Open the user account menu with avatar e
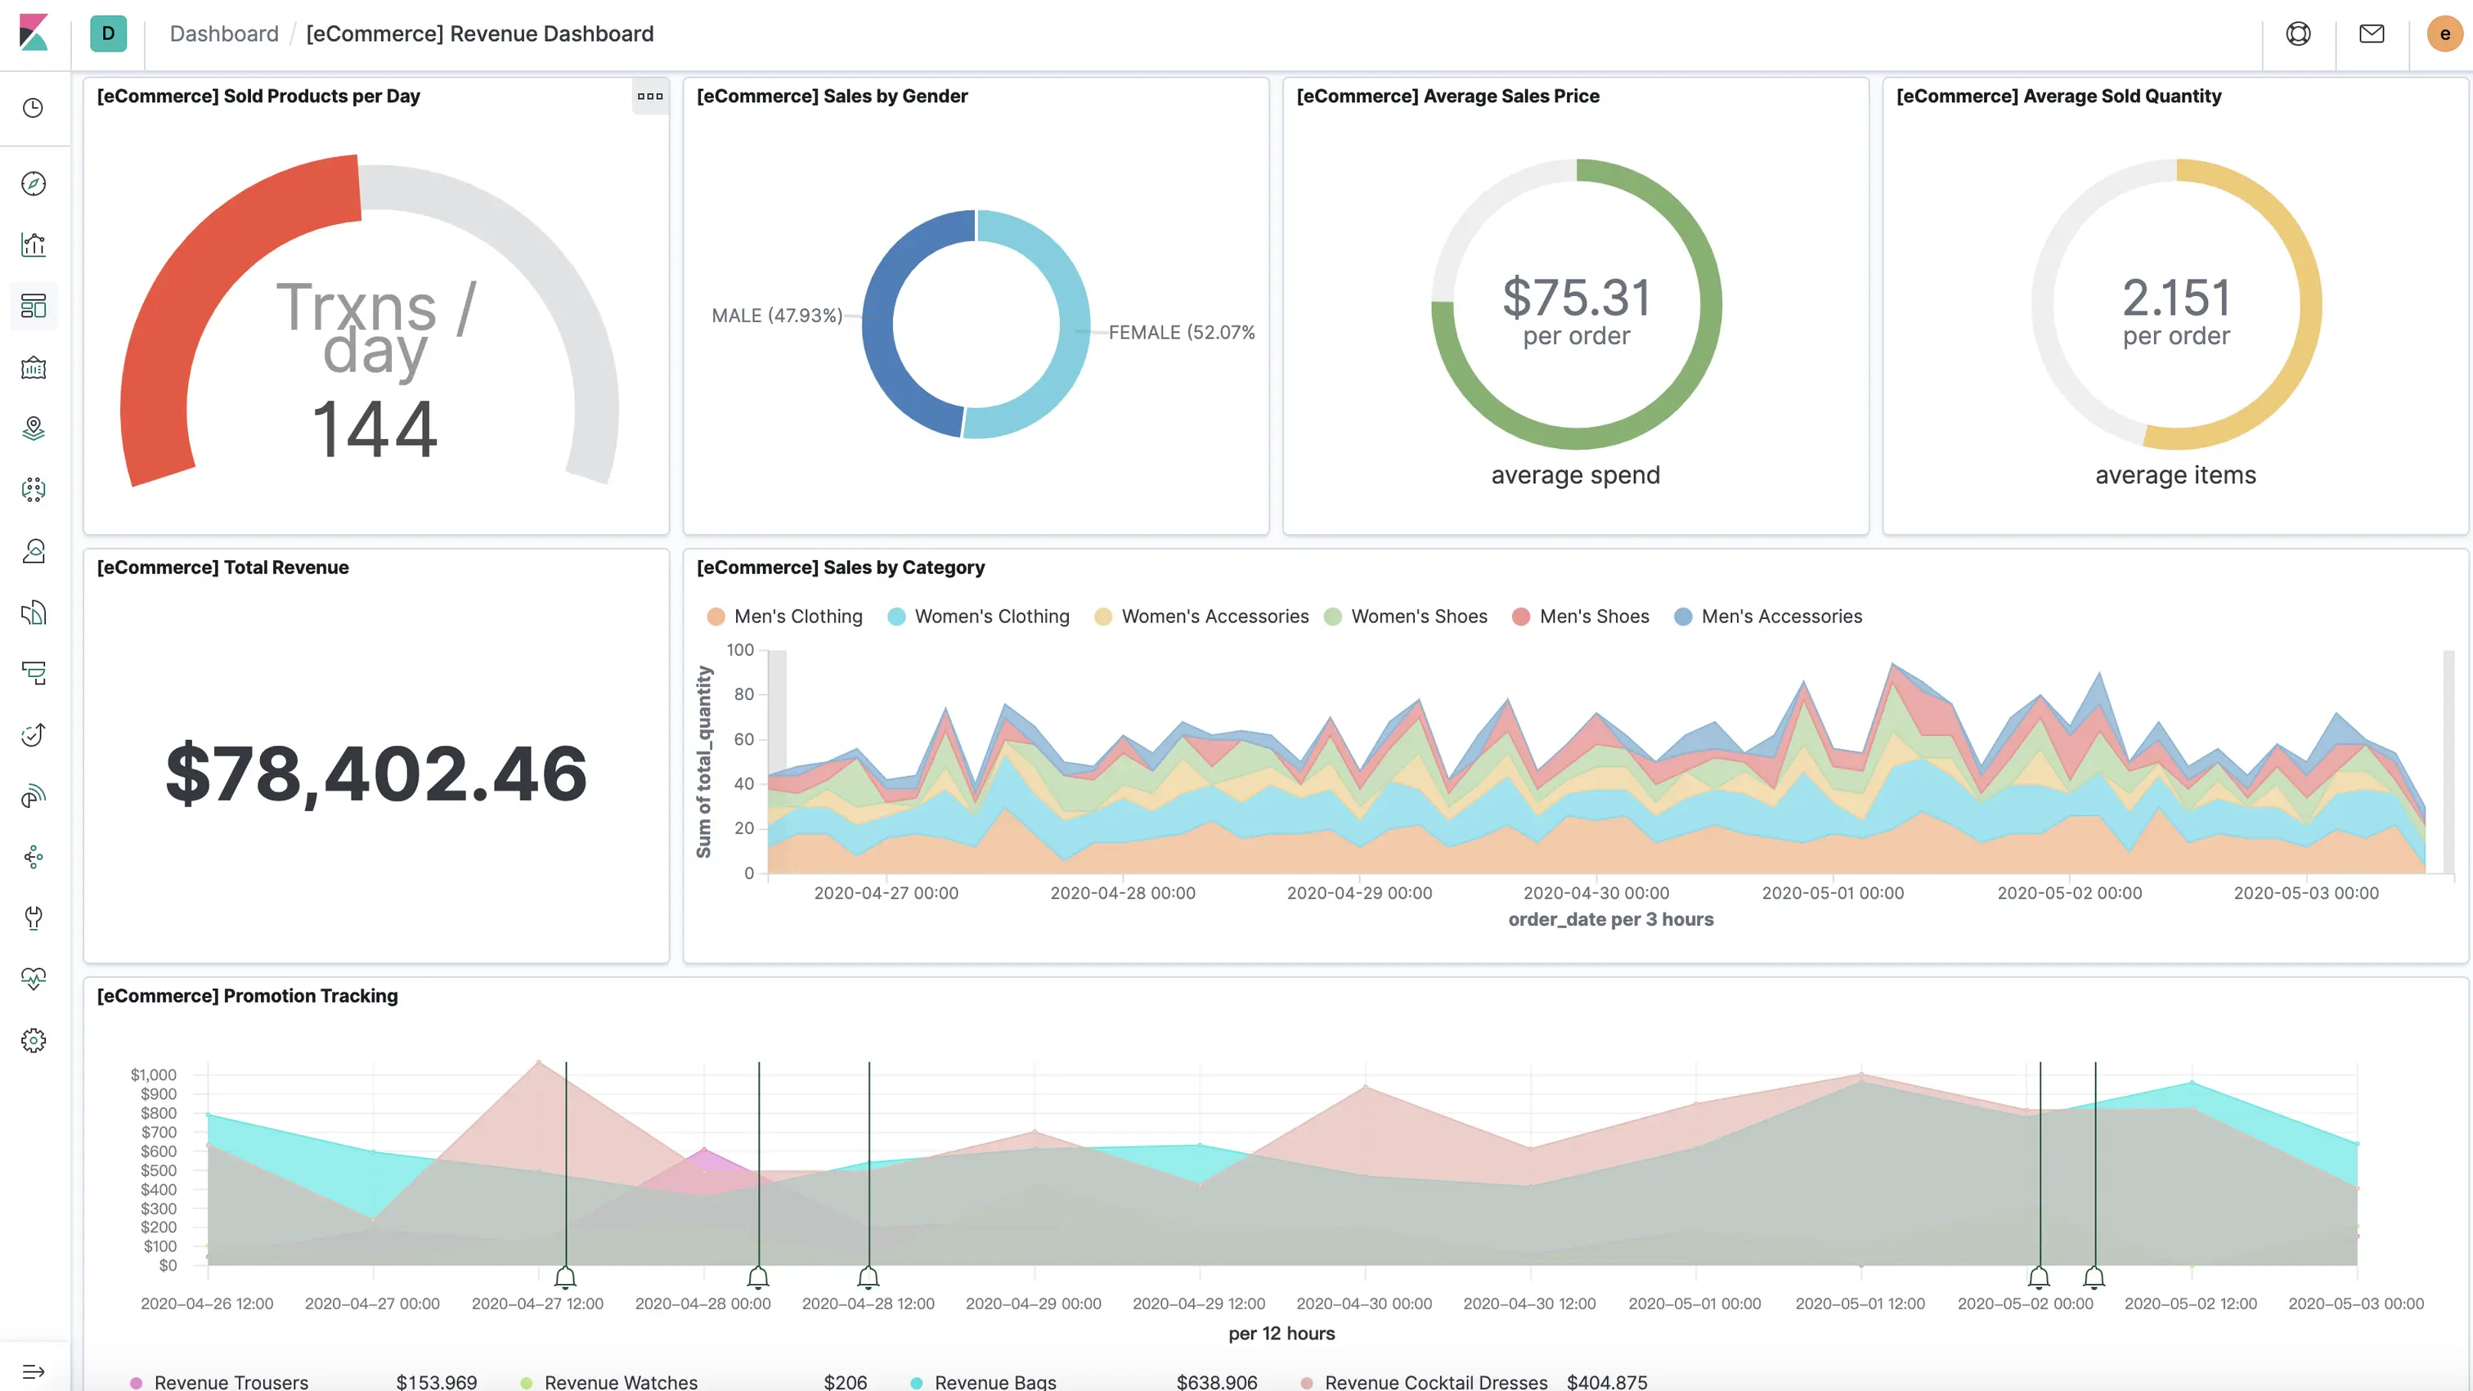This screenshot has height=1391, width=2473. [2444, 34]
